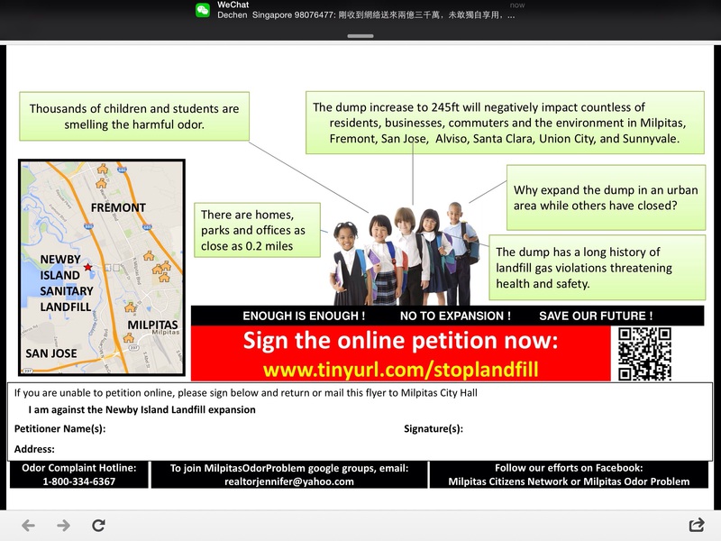721x541 pixels.
Task: Go forward using the right arrow
Action: coord(63,525)
